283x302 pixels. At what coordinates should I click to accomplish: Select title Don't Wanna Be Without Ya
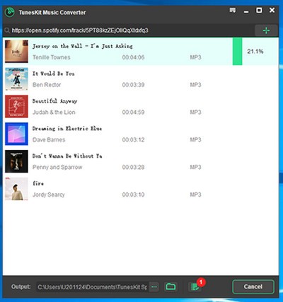click(67, 156)
